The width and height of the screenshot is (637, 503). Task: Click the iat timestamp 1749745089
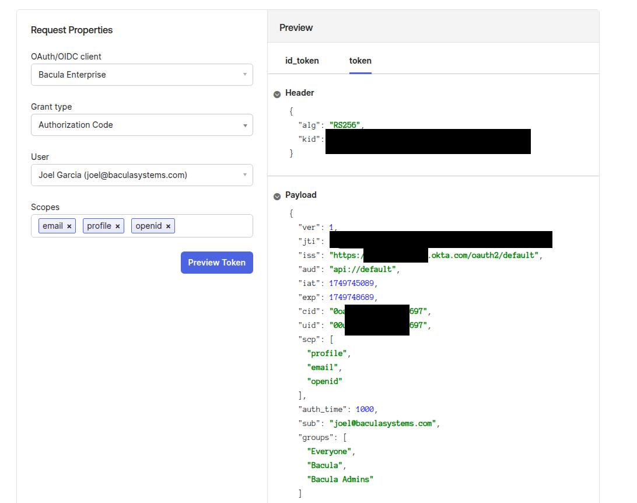pyautogui.click(x=352, y=283)
